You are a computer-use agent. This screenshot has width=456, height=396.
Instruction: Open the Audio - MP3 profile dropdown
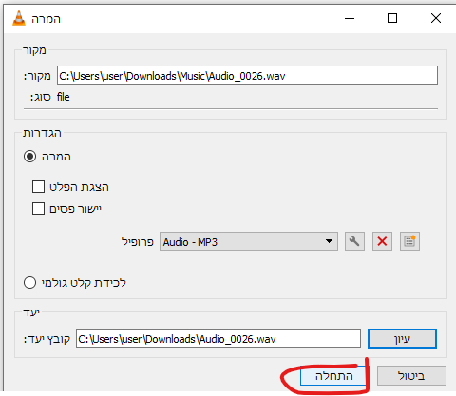point(249,241)
